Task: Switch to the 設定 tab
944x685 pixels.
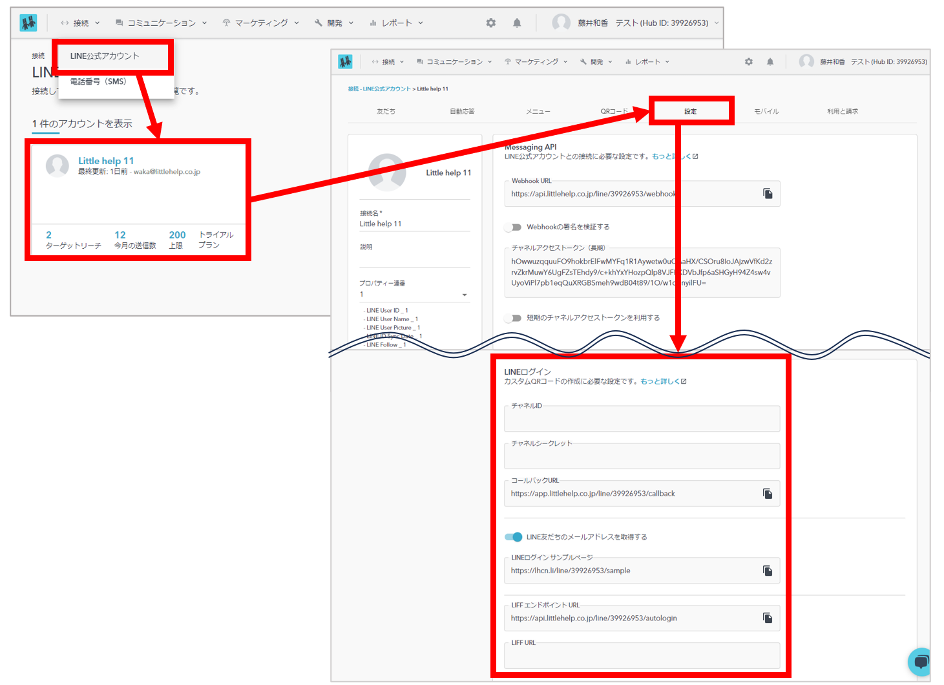Action: [690, 111]
